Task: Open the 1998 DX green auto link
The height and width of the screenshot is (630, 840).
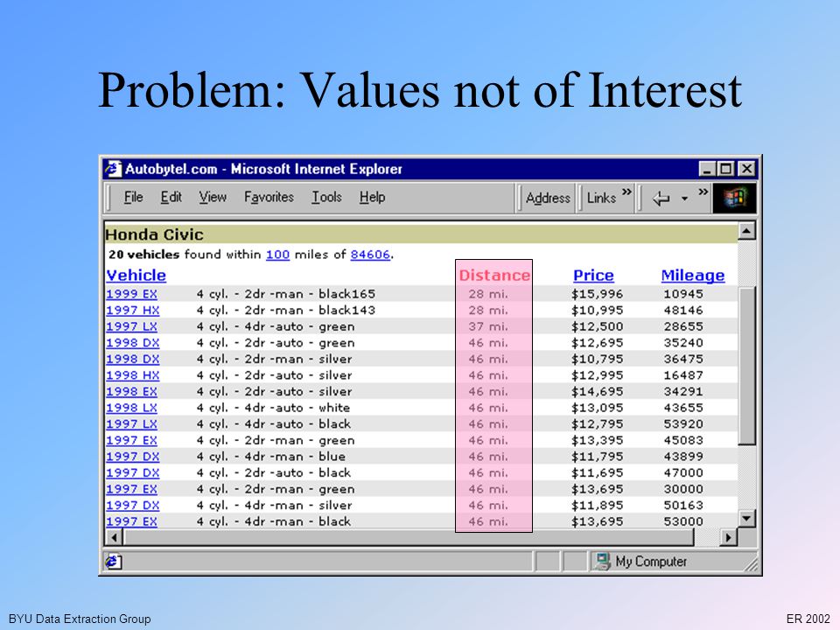Action: [x=133, y=343]
